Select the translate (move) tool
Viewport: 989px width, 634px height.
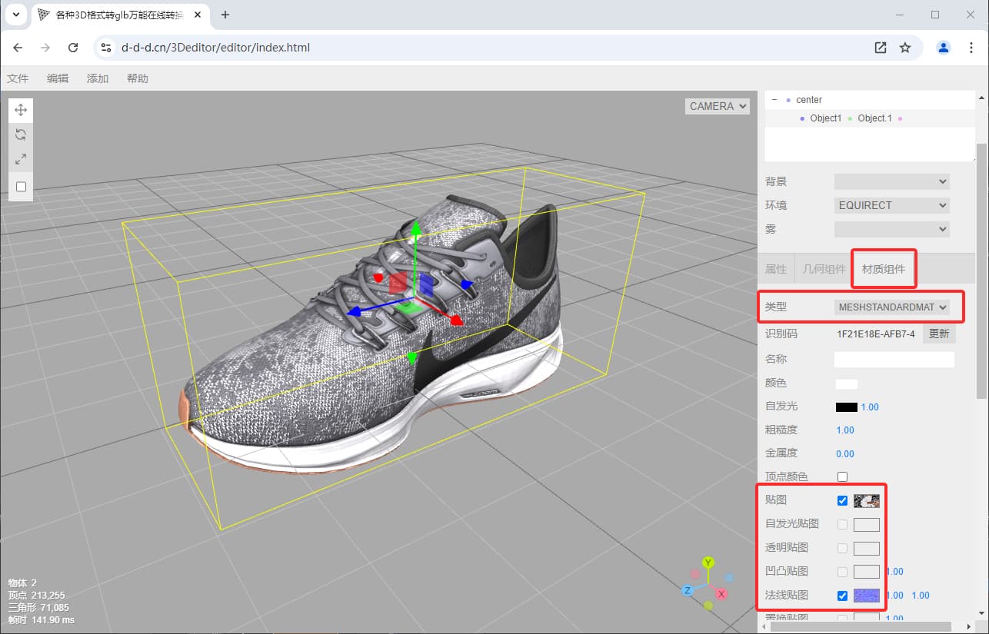[21, 110]
